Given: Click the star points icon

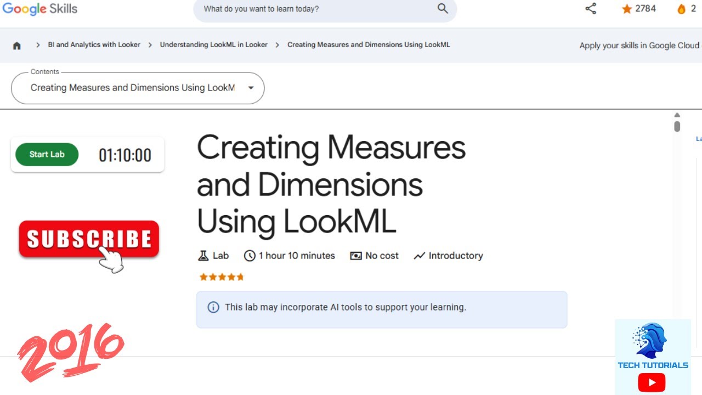Looking at the screenshot, I should [x=627, y=9].
